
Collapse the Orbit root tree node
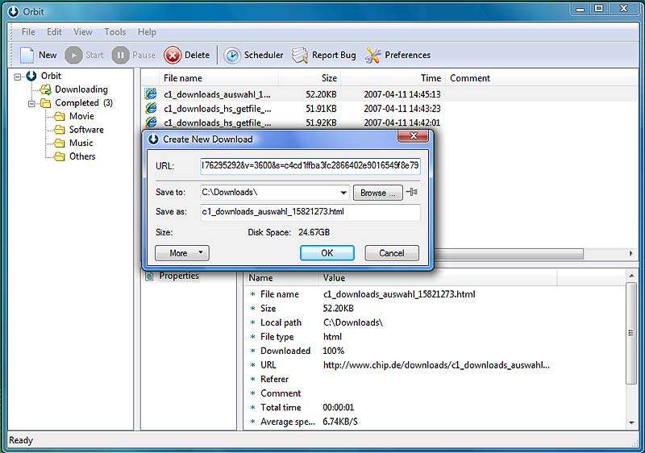(17, 77)
